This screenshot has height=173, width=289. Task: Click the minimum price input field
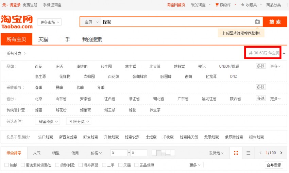pos(119,153)
